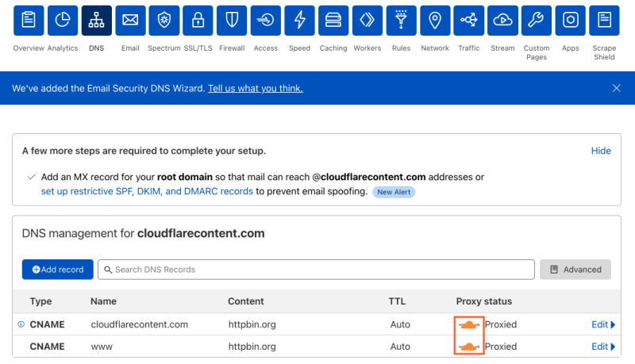Click the Content column header
This screenshot has height=364, width=635.
246,301
